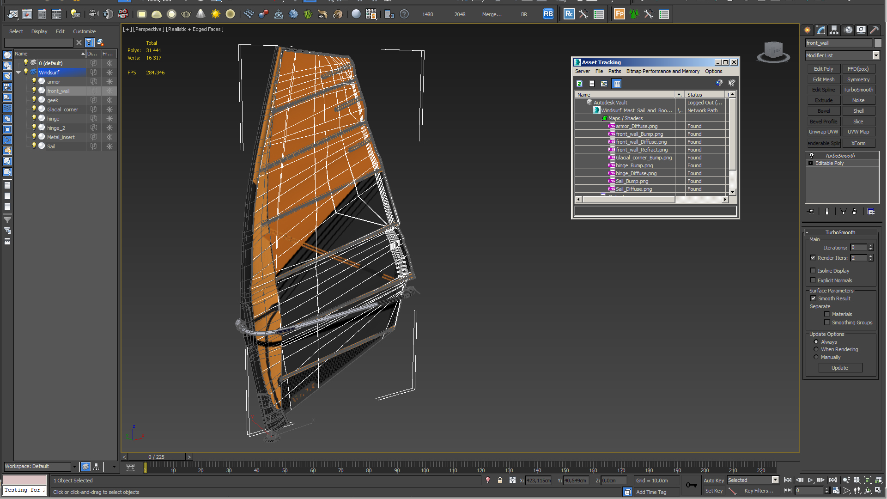Toggle visibility lightbulb of Sail object
This screenshot has height=499, width=887.
click(34, 146)
